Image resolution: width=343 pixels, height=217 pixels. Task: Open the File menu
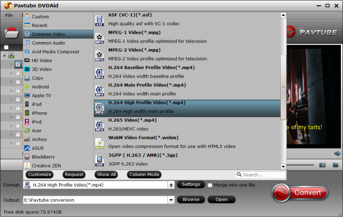(9, 15)
